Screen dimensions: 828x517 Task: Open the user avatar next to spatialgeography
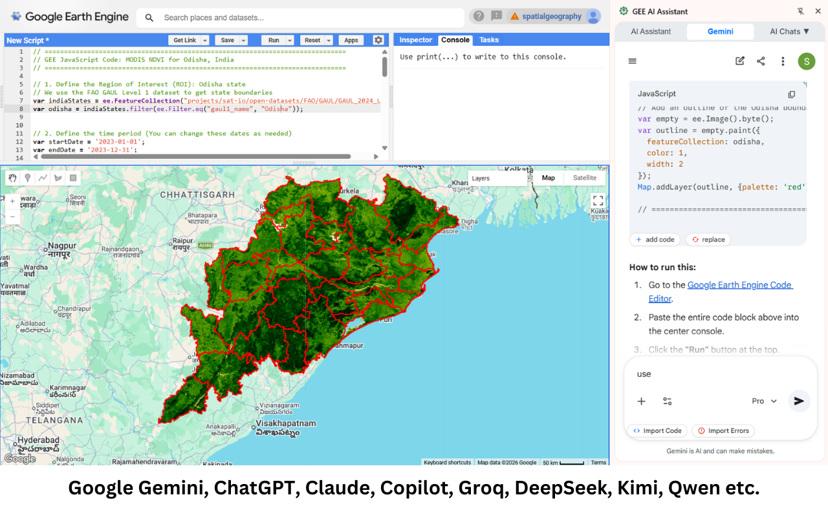click(x=593, y=17)
